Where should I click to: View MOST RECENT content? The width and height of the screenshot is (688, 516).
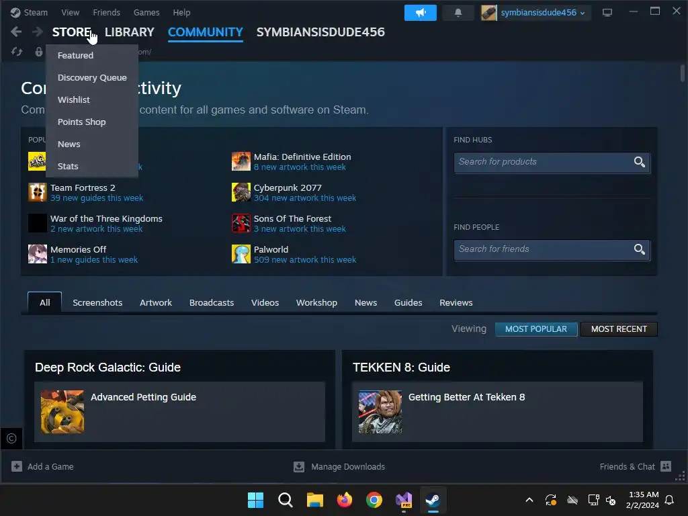pyautogui.click(x=619, y=329)
